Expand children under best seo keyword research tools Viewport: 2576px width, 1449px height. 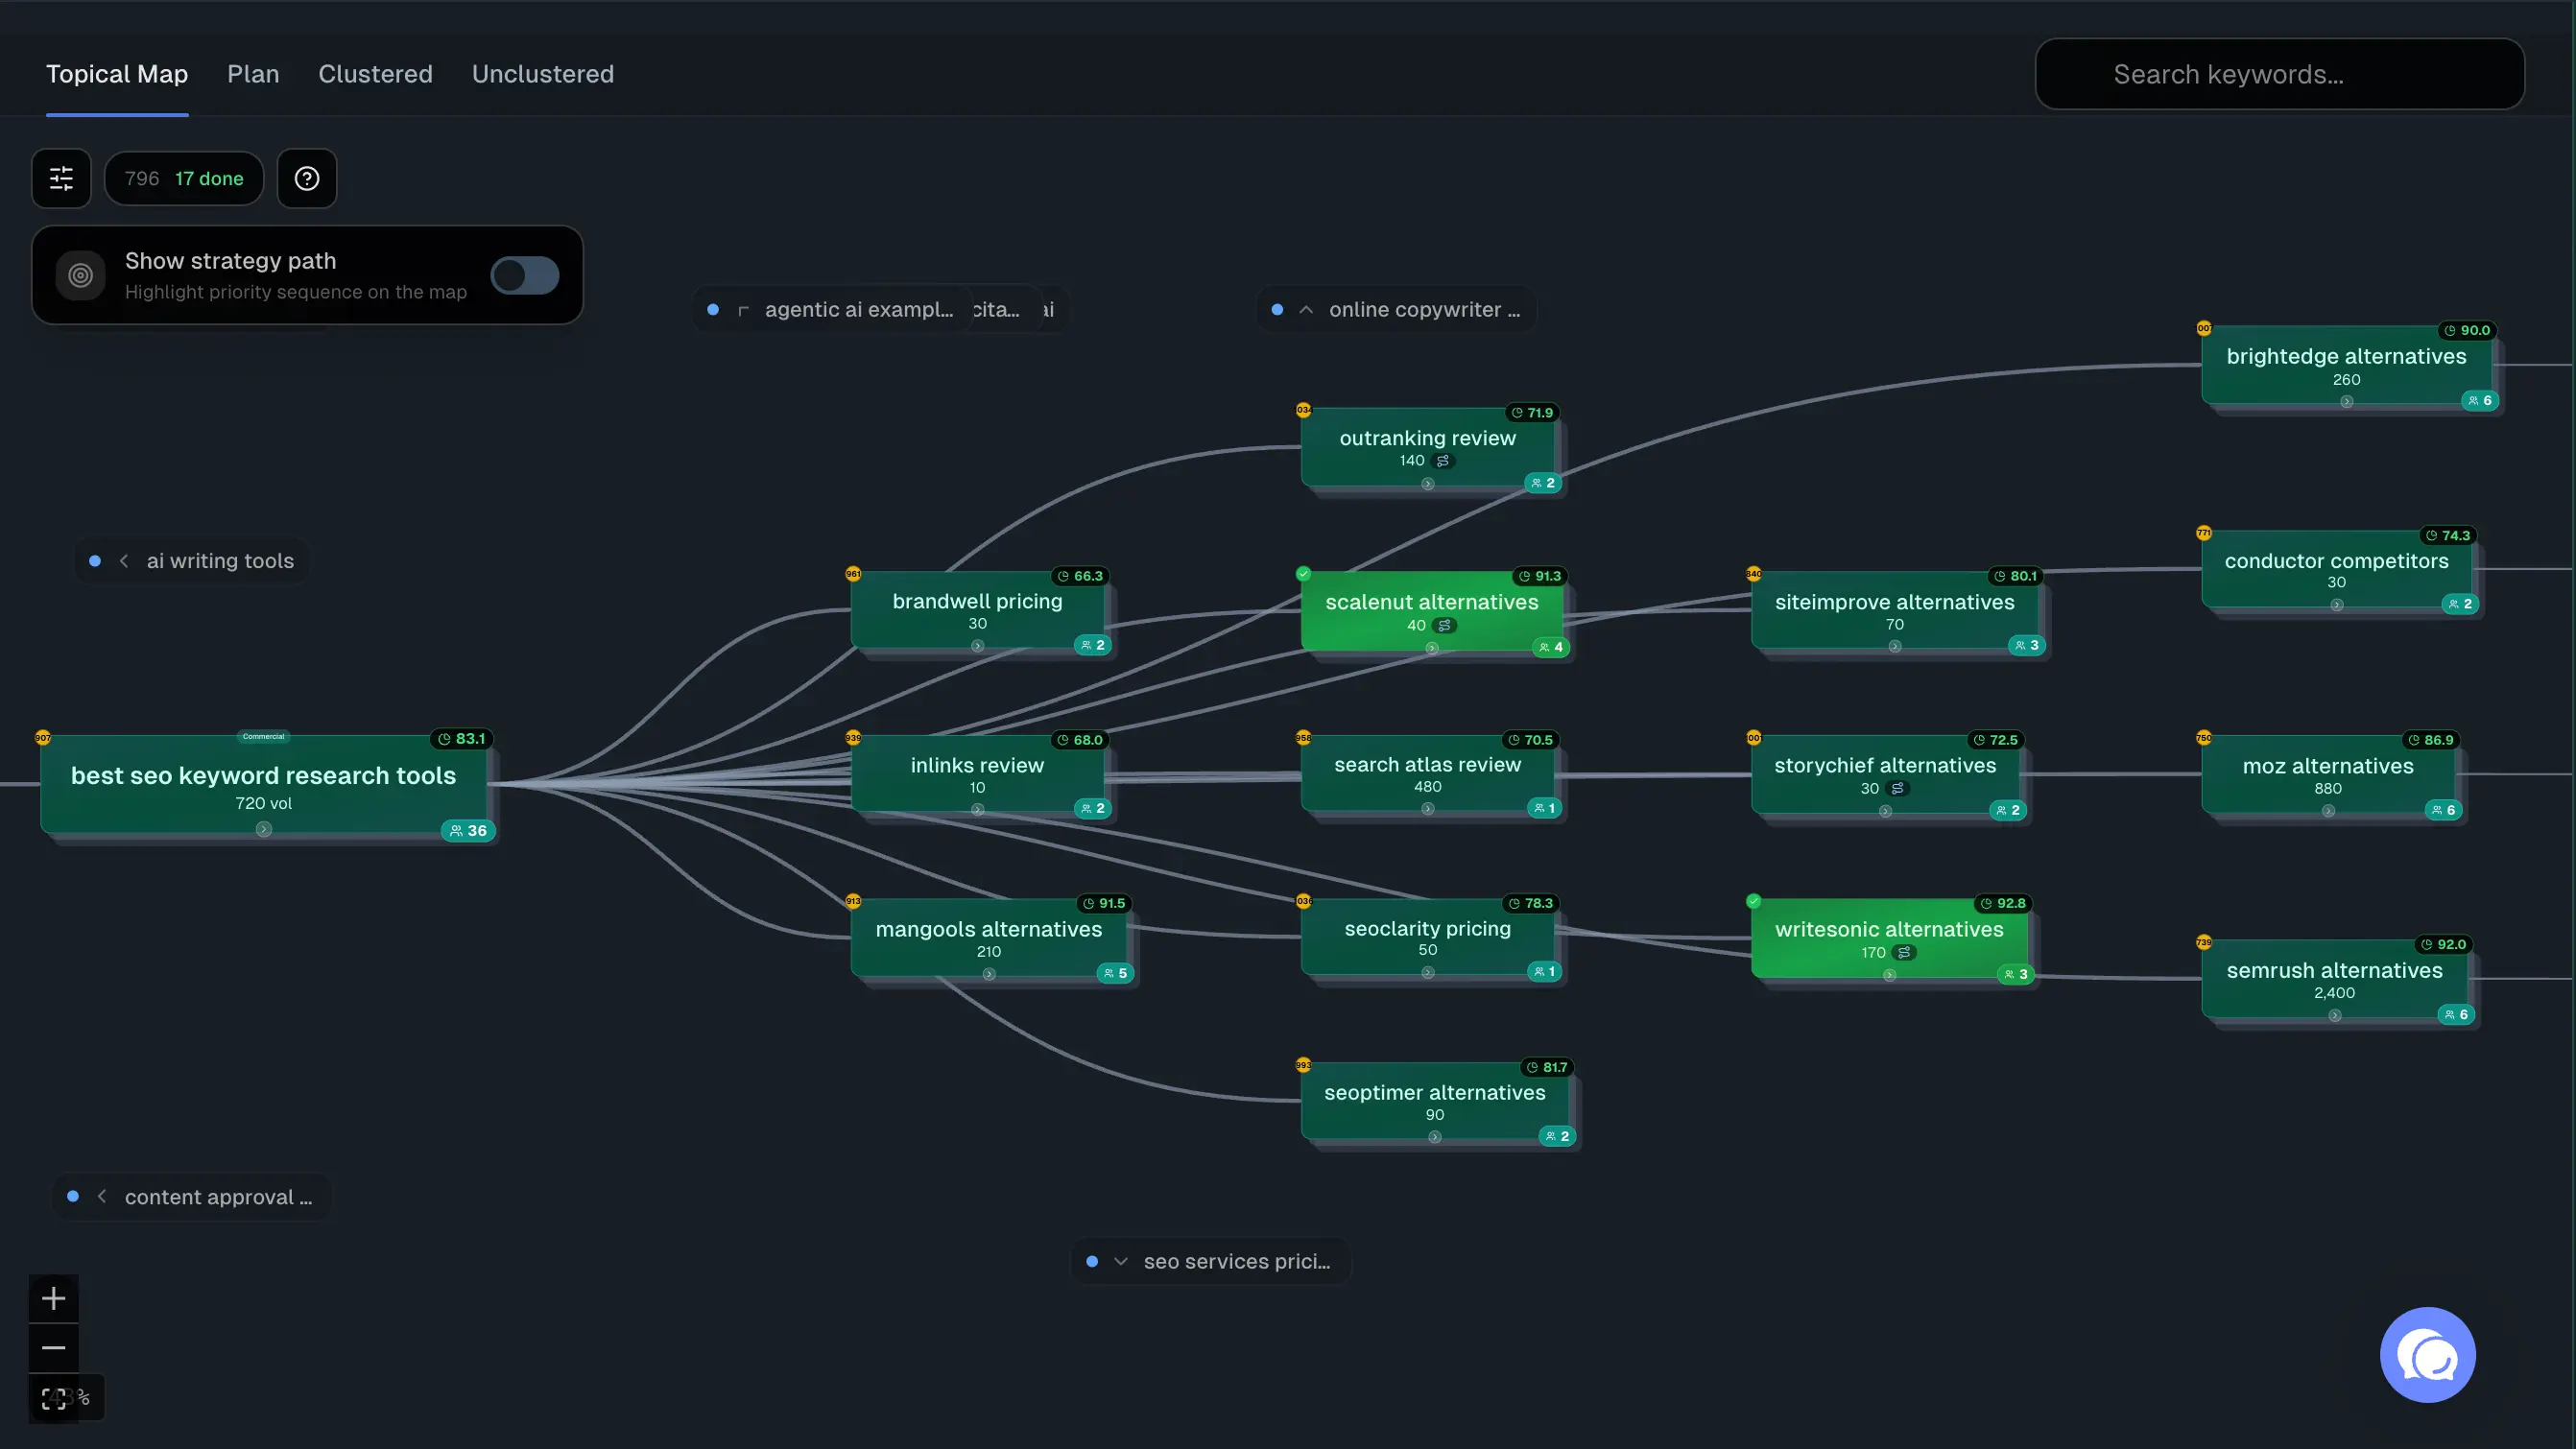(x=263, y=829)
